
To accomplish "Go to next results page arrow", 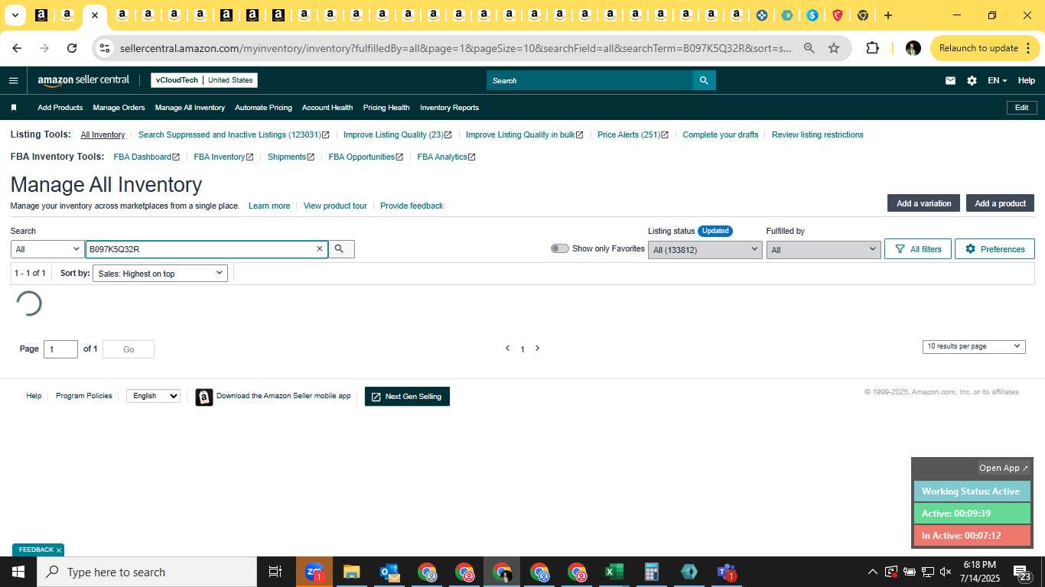I will click(537, 349).
